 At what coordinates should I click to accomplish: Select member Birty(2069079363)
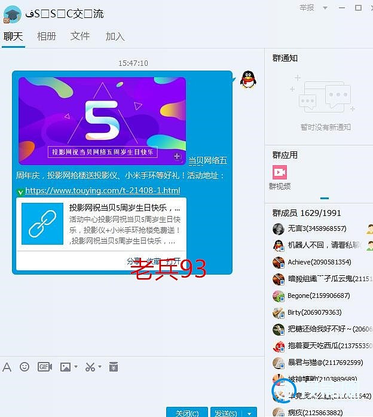pos(314,312)
